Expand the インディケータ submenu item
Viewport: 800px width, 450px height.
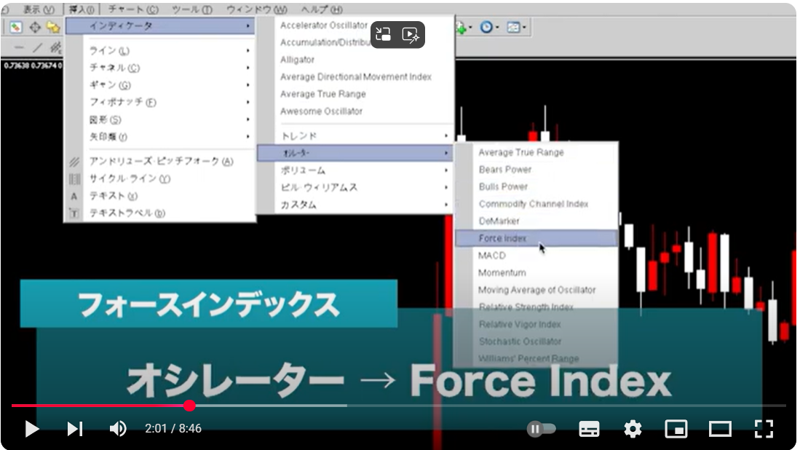tap(159, 26)
